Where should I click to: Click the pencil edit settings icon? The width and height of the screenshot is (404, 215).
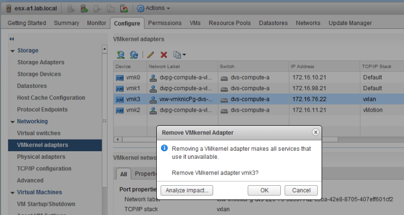click(x=150, y=55)
